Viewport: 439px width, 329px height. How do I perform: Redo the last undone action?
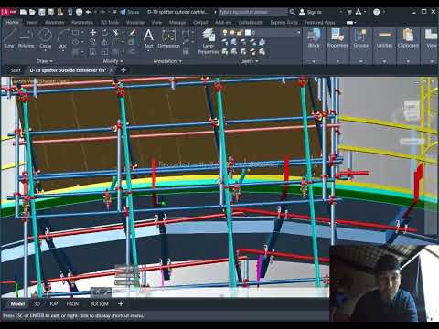[102, 12]
